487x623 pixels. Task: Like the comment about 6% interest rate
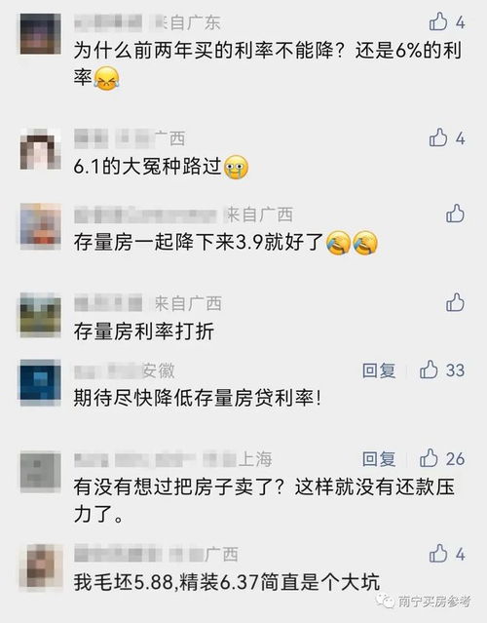438,21
